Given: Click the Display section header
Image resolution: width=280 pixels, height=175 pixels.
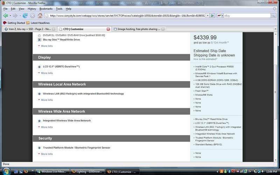Looking at the screenshot, I should tap(111, 57).
